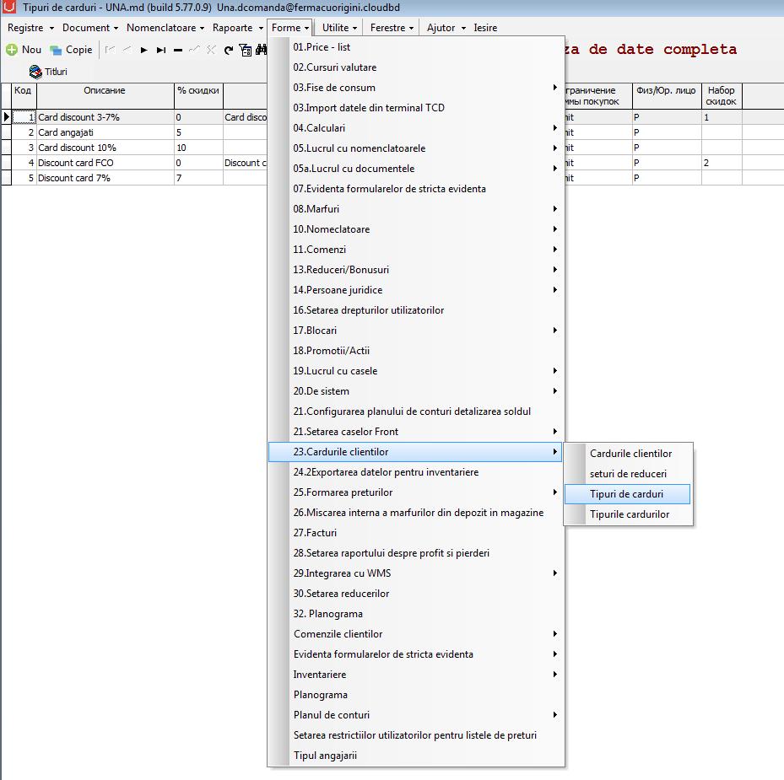This screenshot has height=780, width=784.
Task: Go to the next record arrow
Action: pyautogui.click(x=144, y=50)
